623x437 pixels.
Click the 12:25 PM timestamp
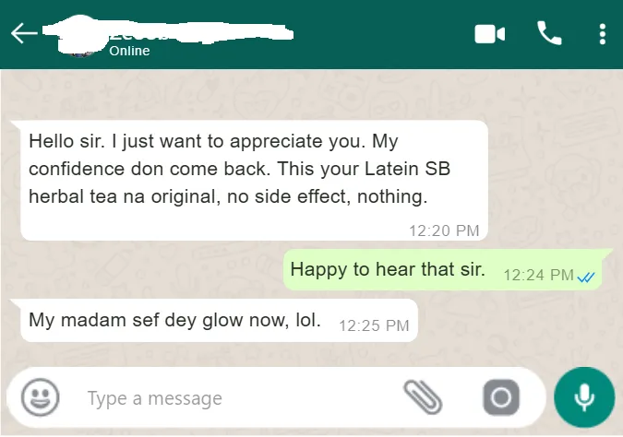(x=374, y=325)
